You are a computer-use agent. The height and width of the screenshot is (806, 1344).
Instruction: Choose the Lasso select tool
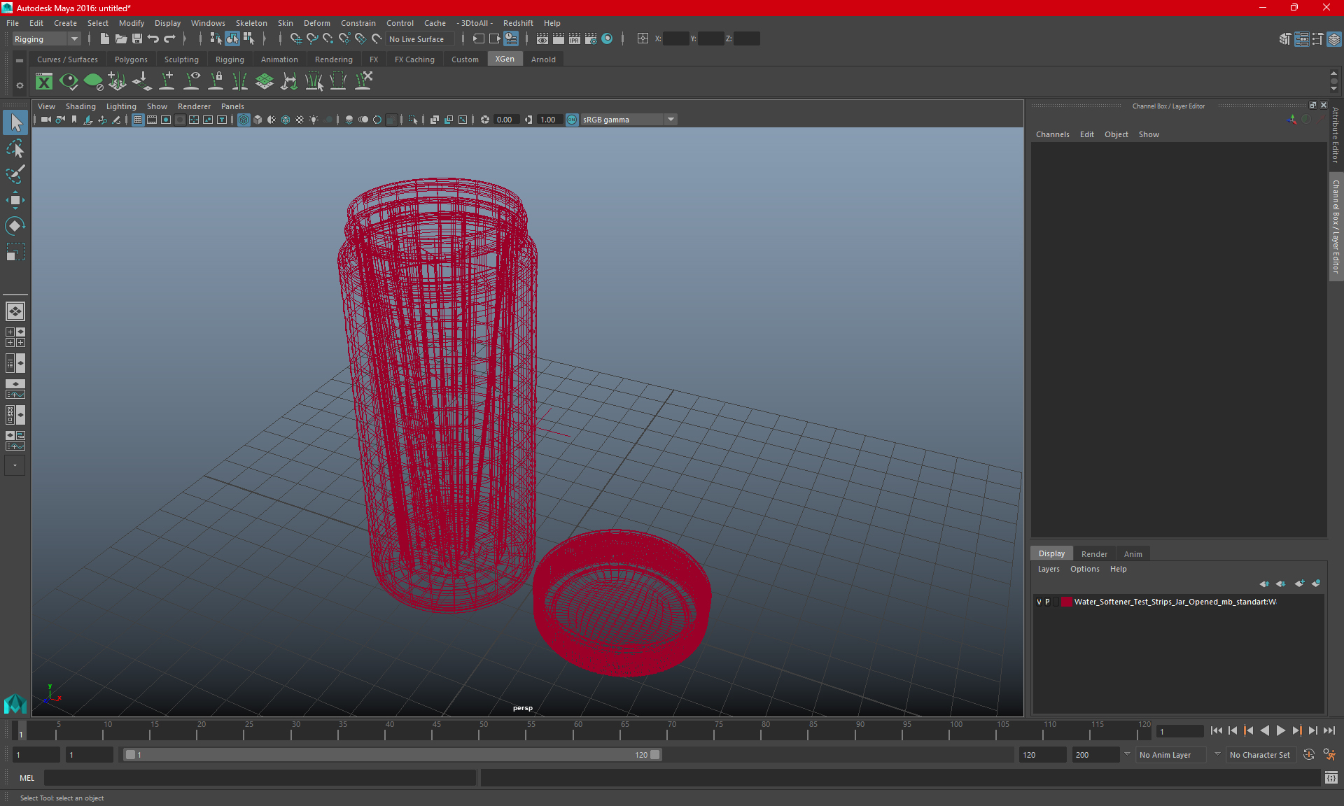[15, 149]
